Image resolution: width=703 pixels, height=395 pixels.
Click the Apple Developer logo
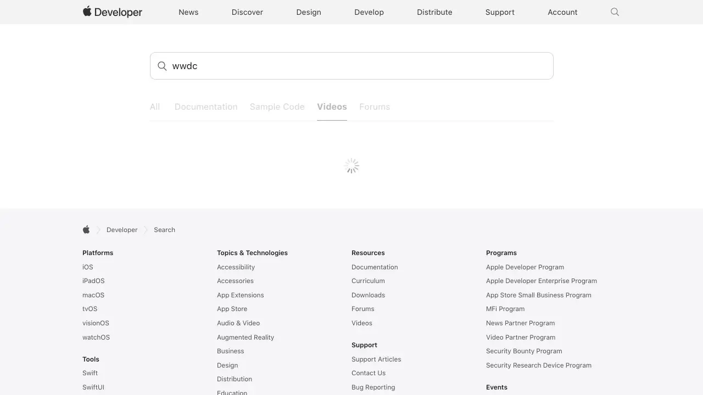113,12
